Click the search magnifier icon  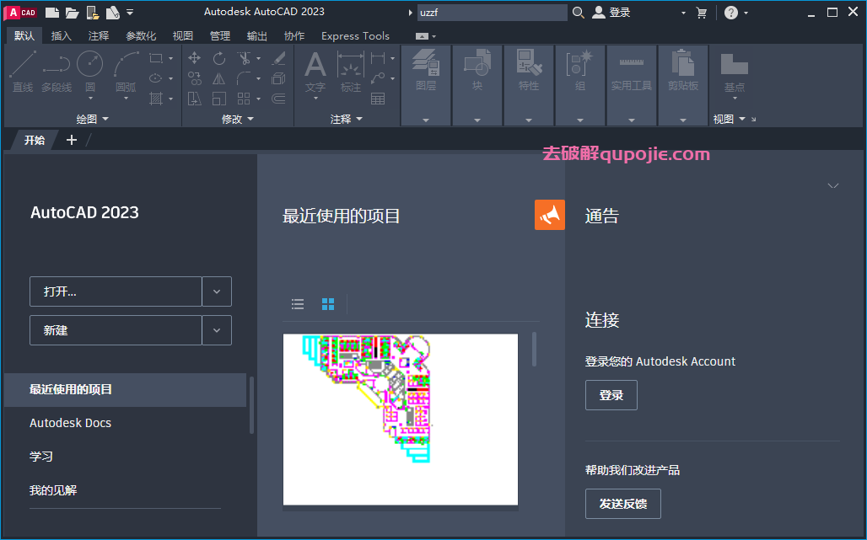pyautogui.click(x=579, y=12)
